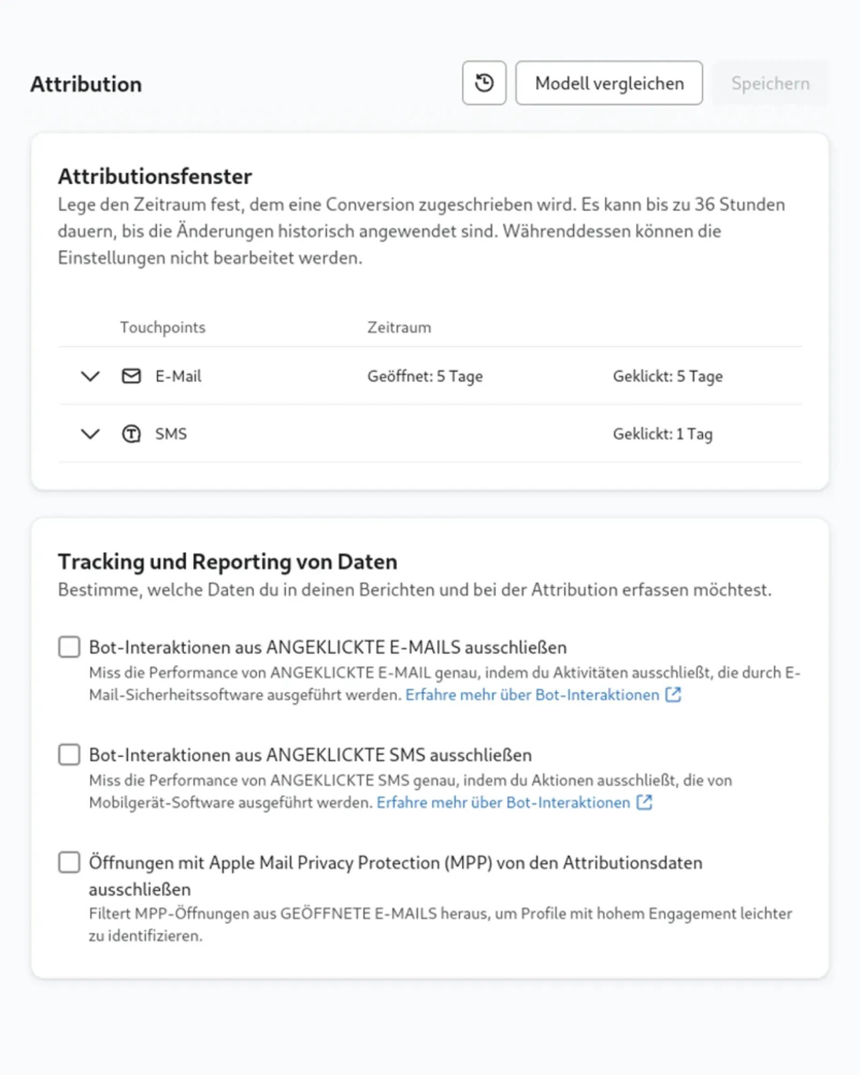860x1075 pixels.
Task: Click the Modell vergleichen button
Action: [609, 83]
